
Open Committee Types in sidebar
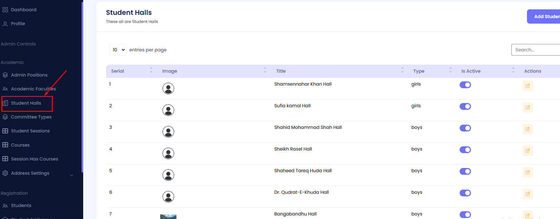point(31,117)
